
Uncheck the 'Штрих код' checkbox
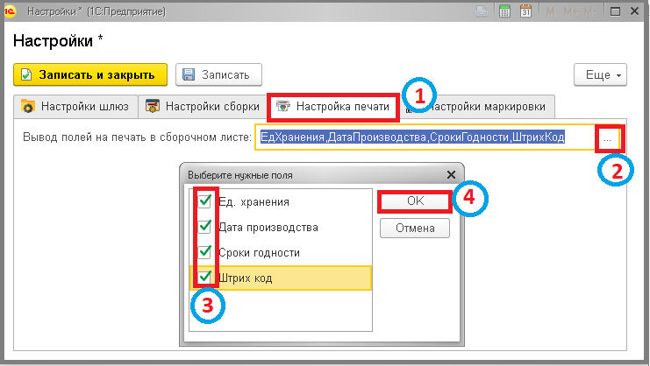point(204,278)
